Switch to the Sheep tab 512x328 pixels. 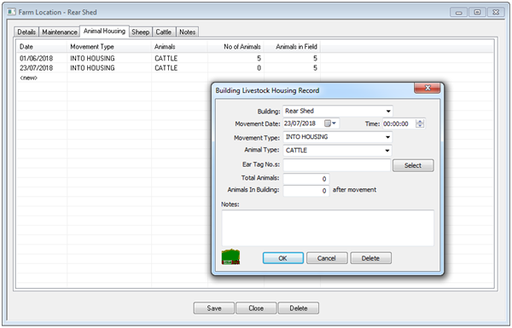pyautogui.click(x=141, y=32)
